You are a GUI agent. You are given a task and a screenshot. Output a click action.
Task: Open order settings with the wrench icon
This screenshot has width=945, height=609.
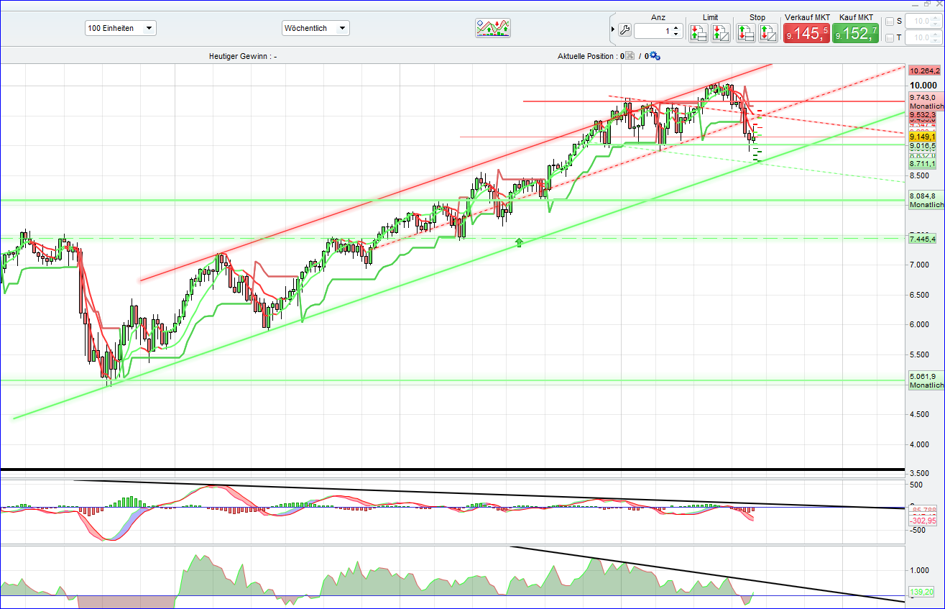coord(624,32)
